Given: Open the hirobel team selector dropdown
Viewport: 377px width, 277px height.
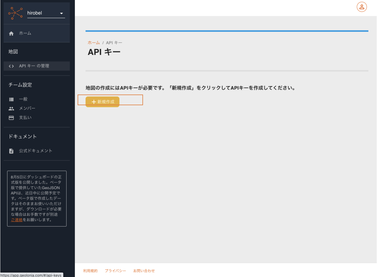Looking at the screenshot, I should point(46,13).
